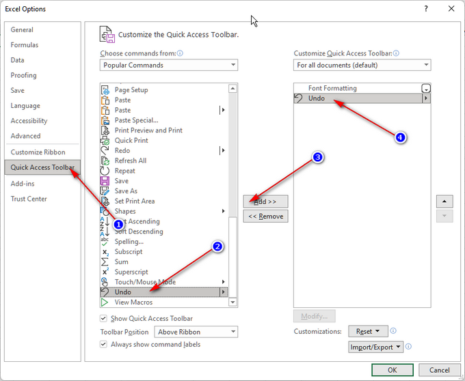Image resolution: width=465 pixels, height=381 pixels.
Task: Open the Trust Center category
Action: 29,199
